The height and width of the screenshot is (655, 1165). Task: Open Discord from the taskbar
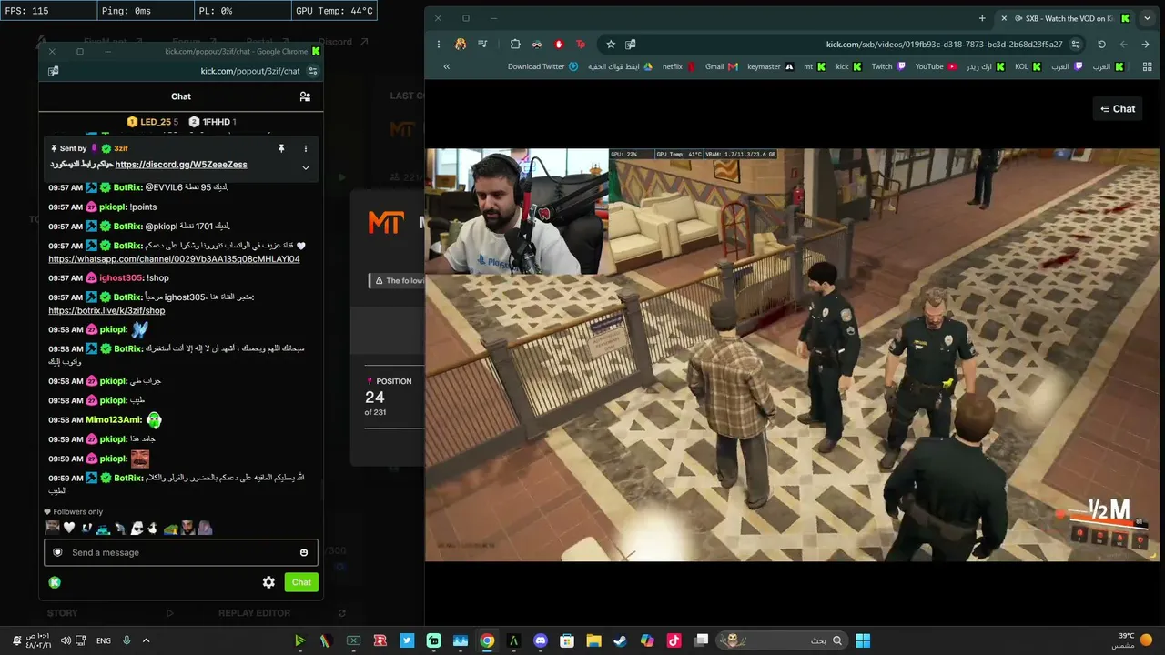[x=541, y=640]
